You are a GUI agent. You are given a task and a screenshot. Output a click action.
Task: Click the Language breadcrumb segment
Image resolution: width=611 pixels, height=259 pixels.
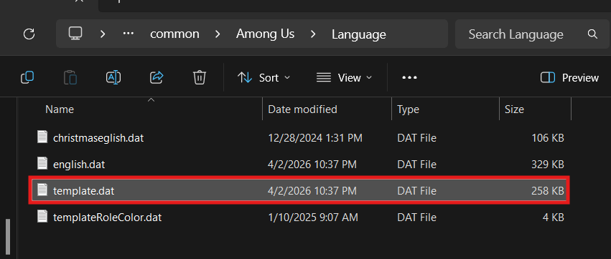[359, 34]
